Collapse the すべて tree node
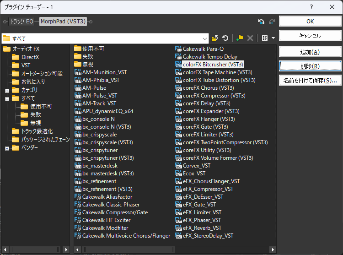Screen dimensions: 343x255 pyautogui.click(x=7, y=99)
